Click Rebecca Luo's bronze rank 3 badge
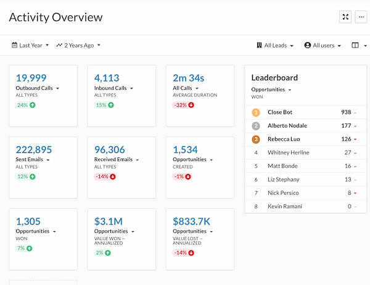Image resolution: width=370 pixels, height=285 pixels. [256, 139]
